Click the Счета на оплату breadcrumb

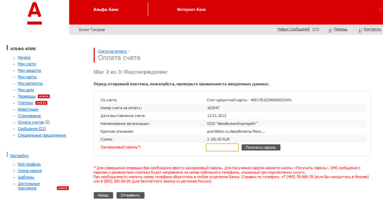click(x=113, y=51)
